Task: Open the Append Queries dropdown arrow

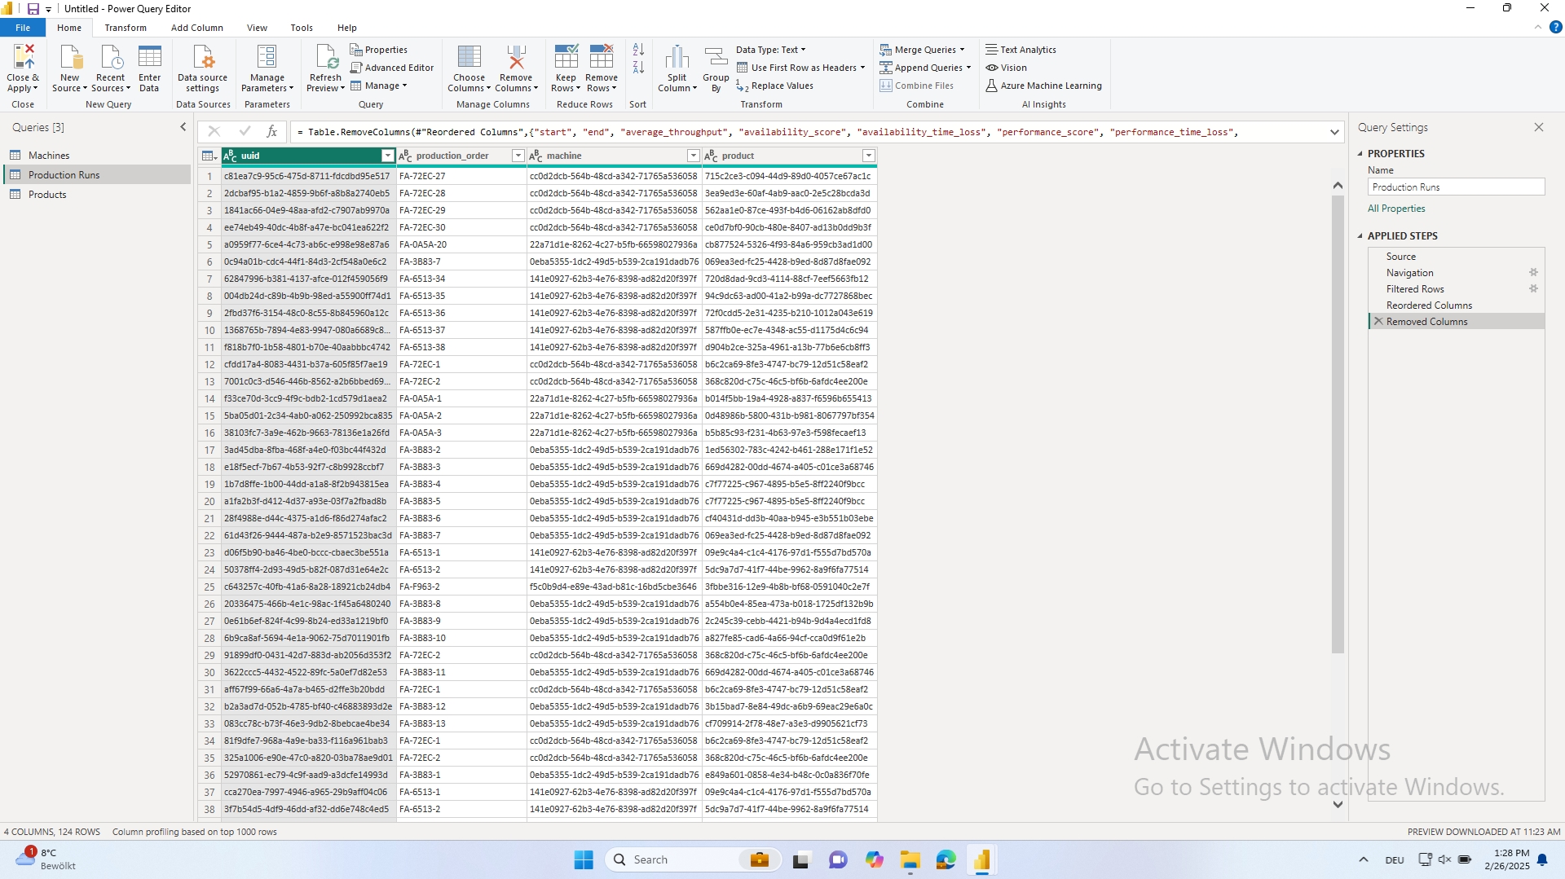Action: (968, 68)
